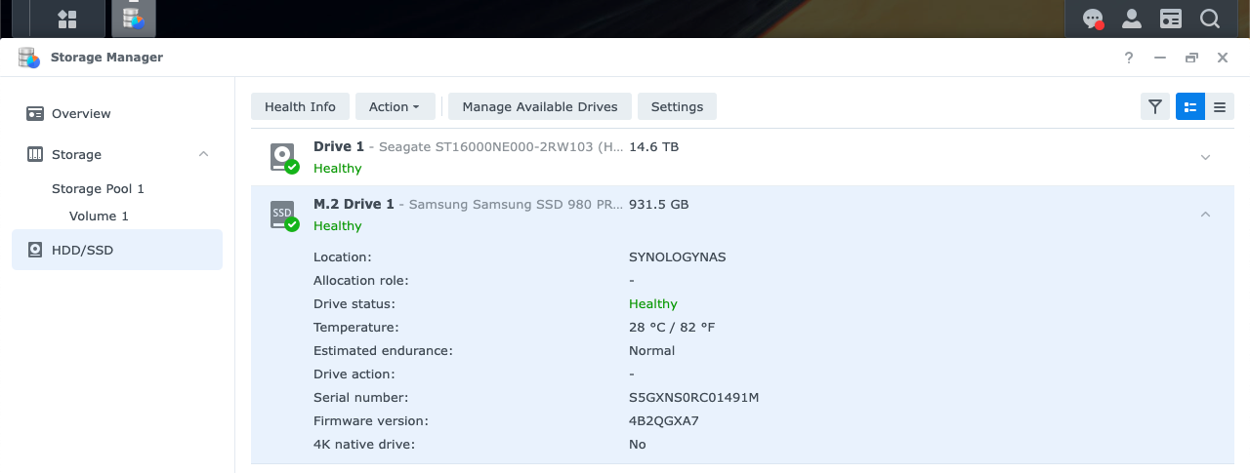Click the Temperature label

[356, 328]
